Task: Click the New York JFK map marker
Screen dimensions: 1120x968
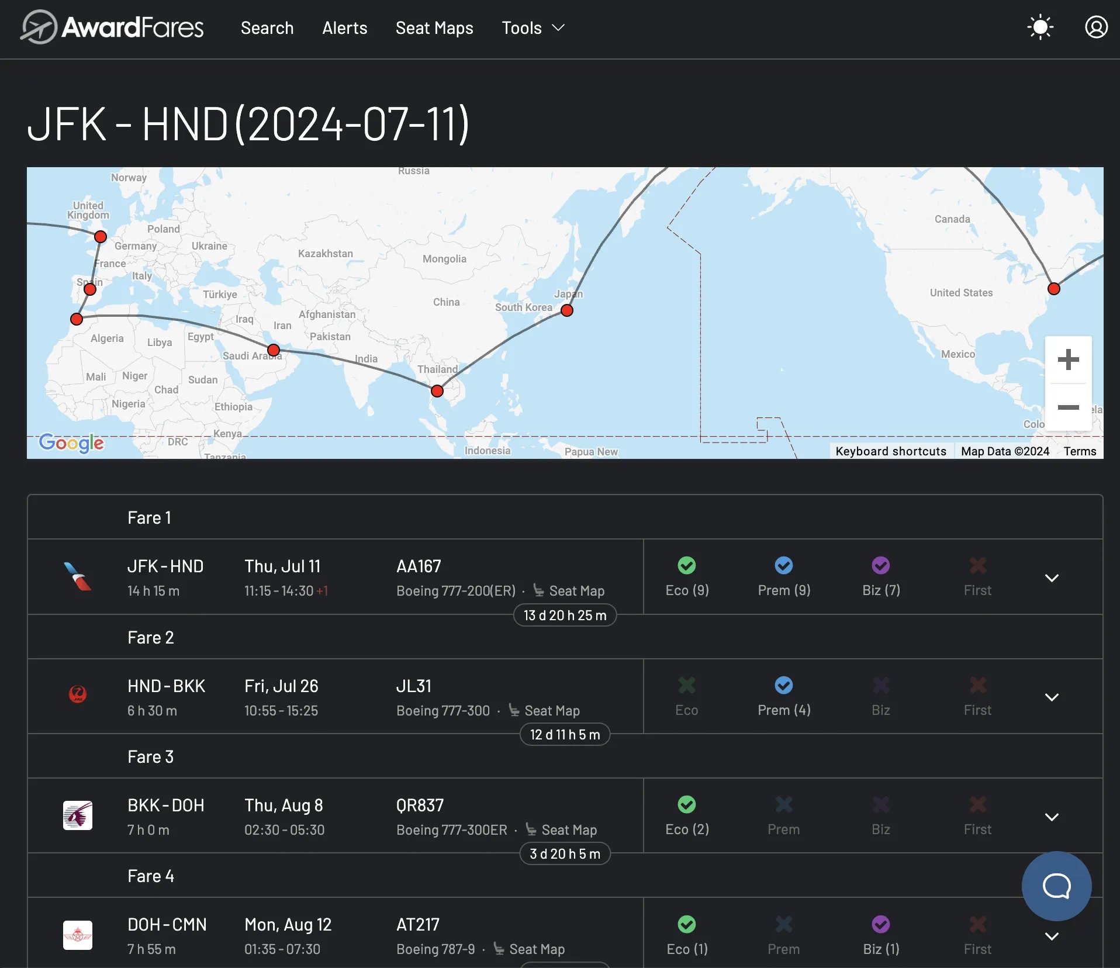Action: point(1053,289)
